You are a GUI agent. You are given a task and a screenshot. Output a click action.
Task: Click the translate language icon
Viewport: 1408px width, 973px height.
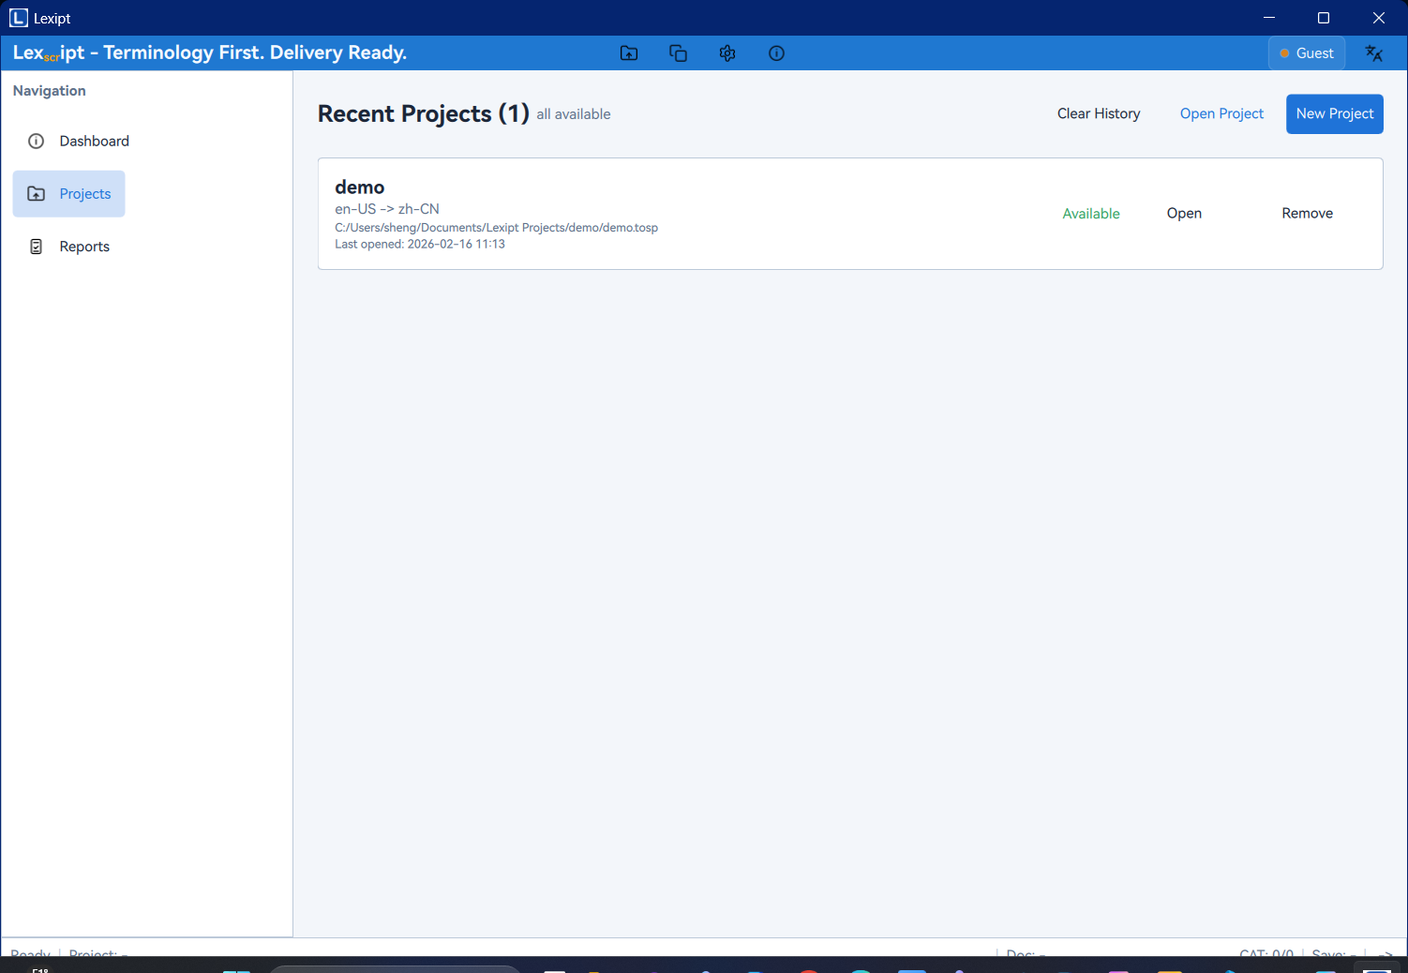click(1374, 53)
